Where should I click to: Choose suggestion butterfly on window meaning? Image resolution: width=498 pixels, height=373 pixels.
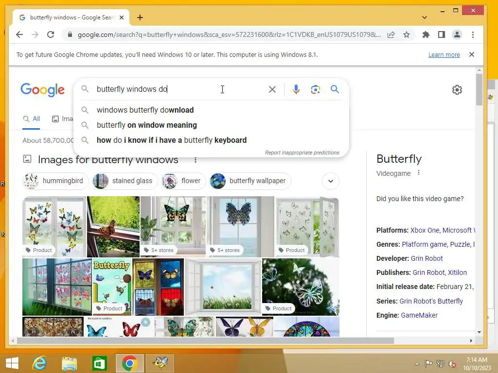coord(211,125)
